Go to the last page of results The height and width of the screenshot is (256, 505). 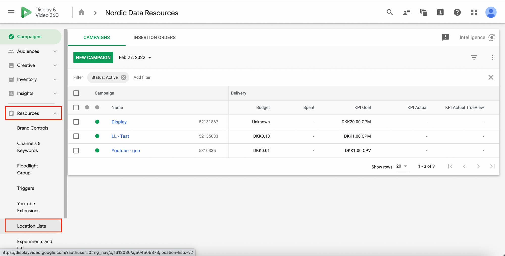492,166
